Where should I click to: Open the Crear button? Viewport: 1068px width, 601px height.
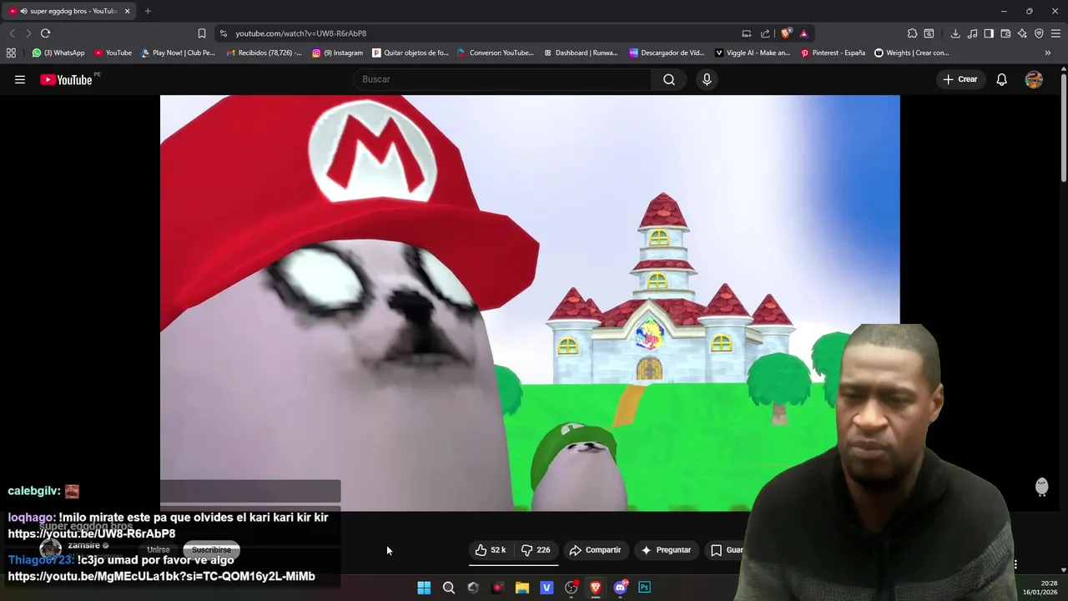[960, 79]
